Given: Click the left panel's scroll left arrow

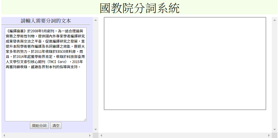Looking at the screenshot, I should coord(4,135).
